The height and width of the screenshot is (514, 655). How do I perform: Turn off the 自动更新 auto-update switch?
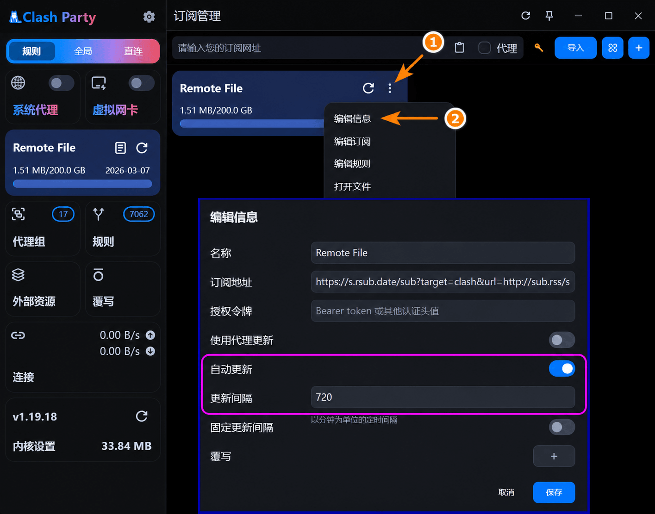click(x=562, y=369)
